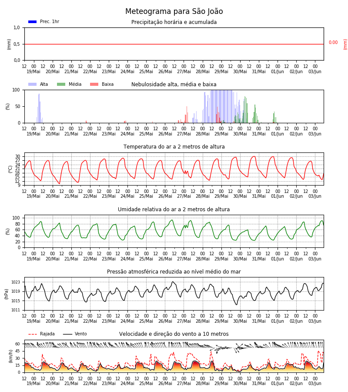348x392 pixels.
Task: Click the red 0.00 accumulated precipitation value
Action: click(333, 43)
